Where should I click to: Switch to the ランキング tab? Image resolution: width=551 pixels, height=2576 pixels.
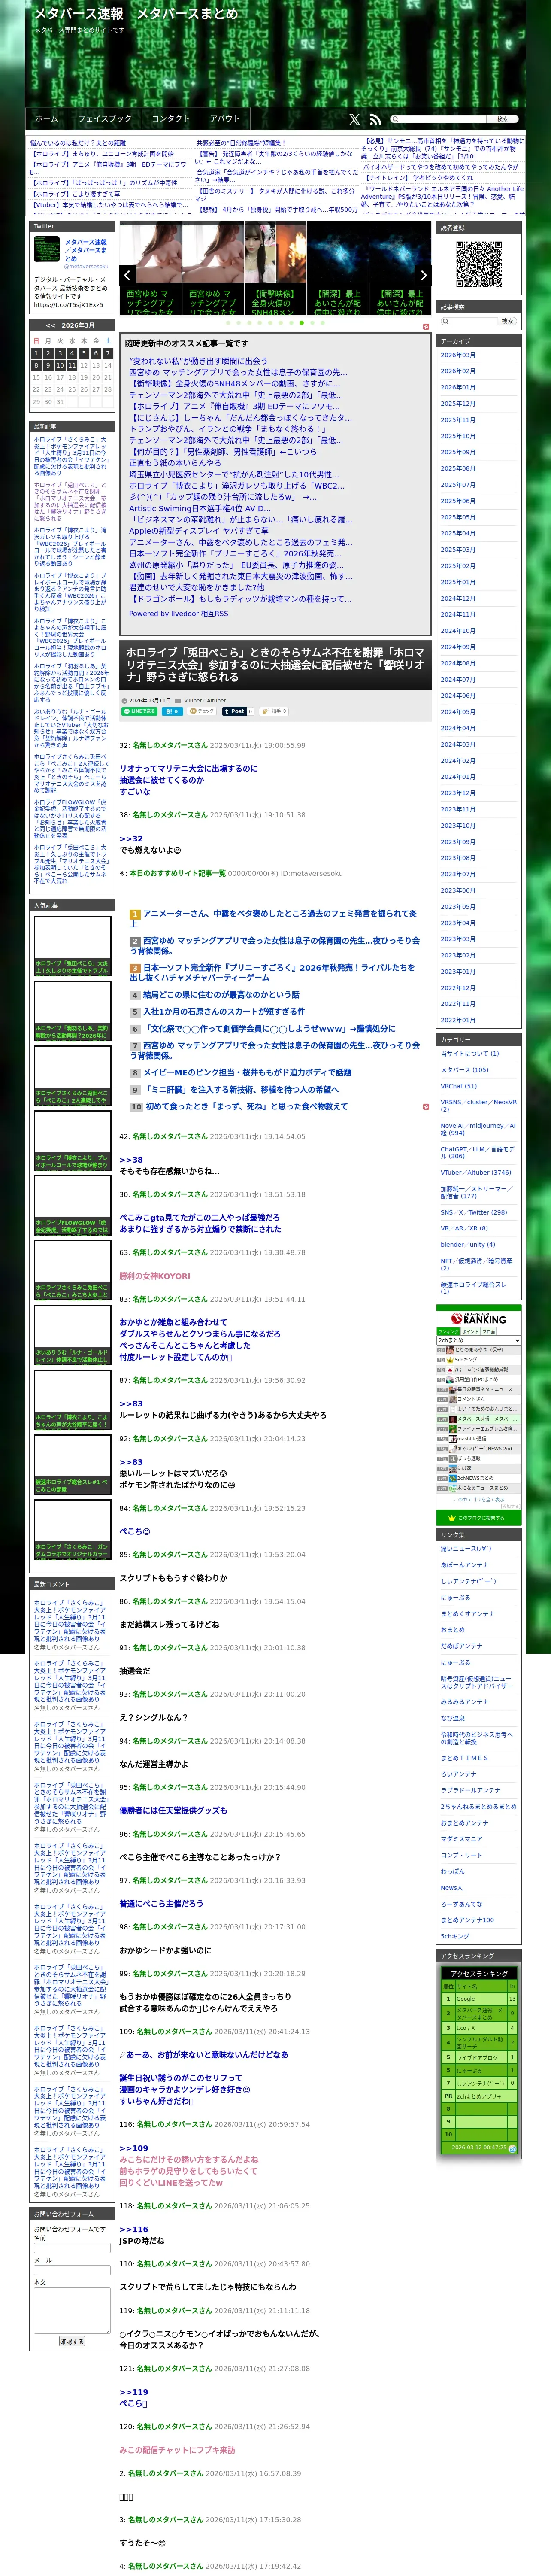click(447, 1331)
